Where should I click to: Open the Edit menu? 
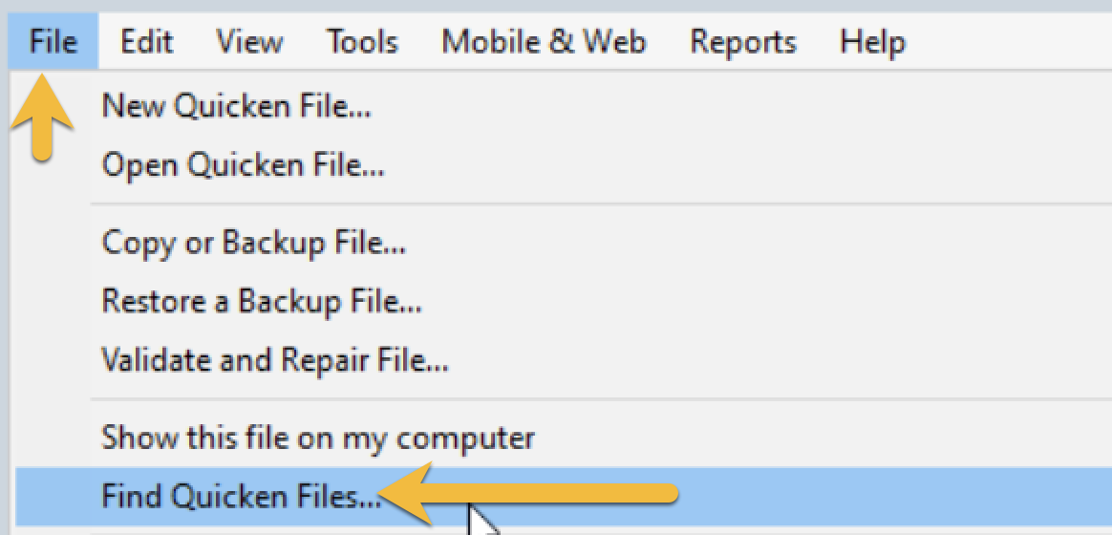(146, 42)
